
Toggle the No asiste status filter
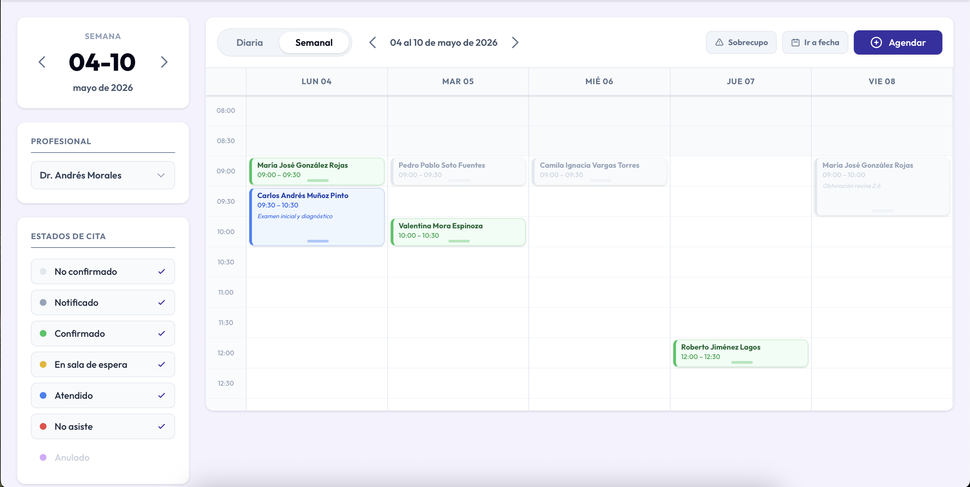point(103,426)
